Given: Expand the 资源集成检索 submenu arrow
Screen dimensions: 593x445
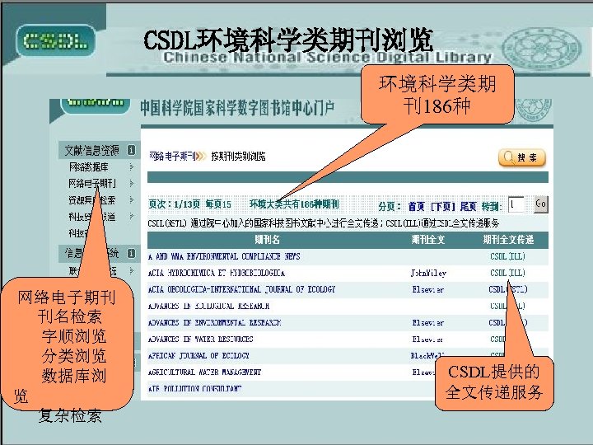Looking at the screenshot, I should (131, 199).
